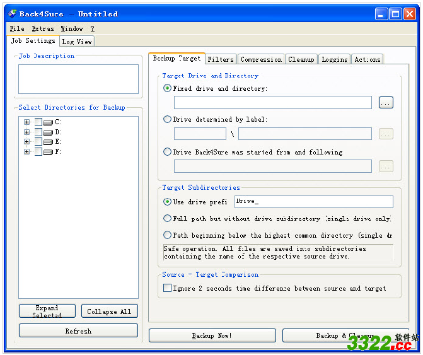This screenshot has height=355, width=423.
Task: Click the Backup & Cleanup button
Action: tap(345, 335)
